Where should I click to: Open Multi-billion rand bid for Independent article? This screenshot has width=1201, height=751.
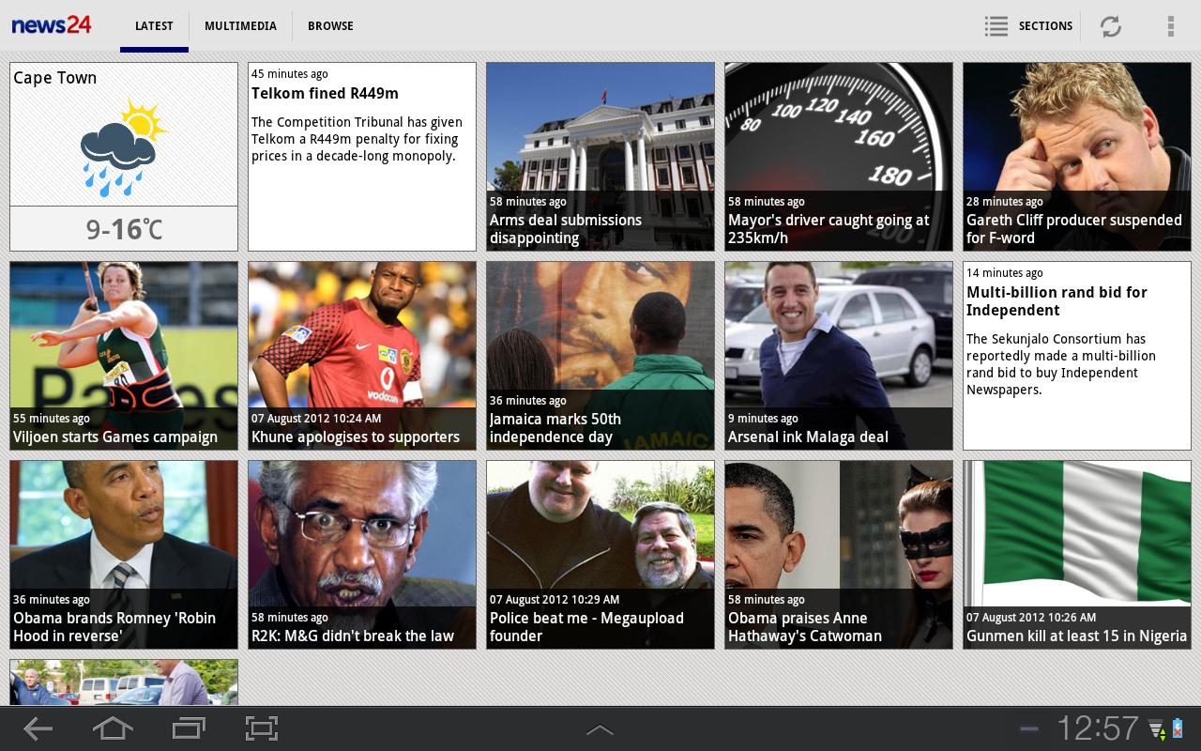coord(1077,356)
